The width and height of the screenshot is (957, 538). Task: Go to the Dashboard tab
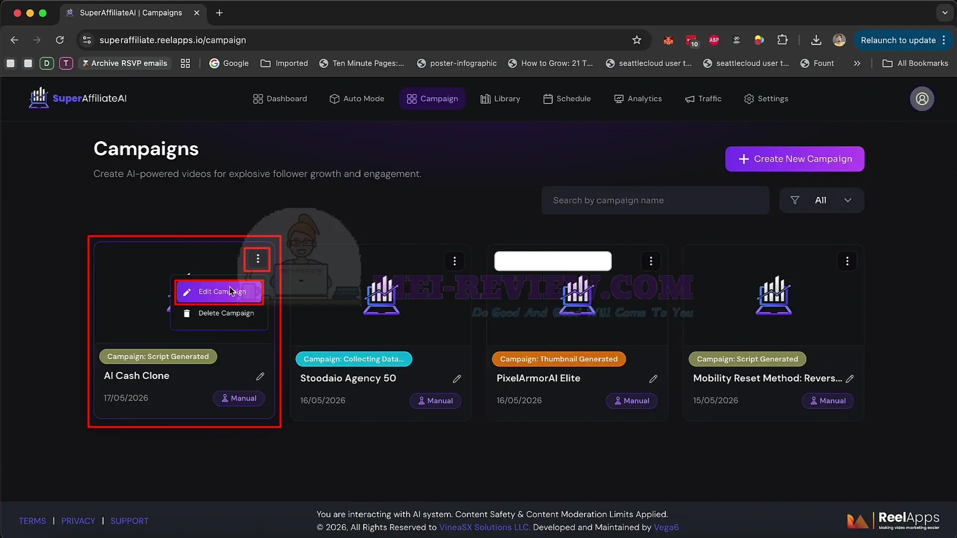(280, 99)
